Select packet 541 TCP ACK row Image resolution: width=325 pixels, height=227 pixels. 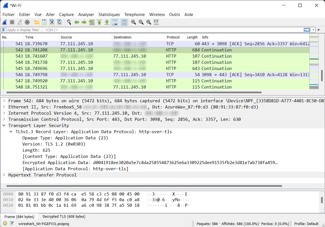(x=155, y=44)
